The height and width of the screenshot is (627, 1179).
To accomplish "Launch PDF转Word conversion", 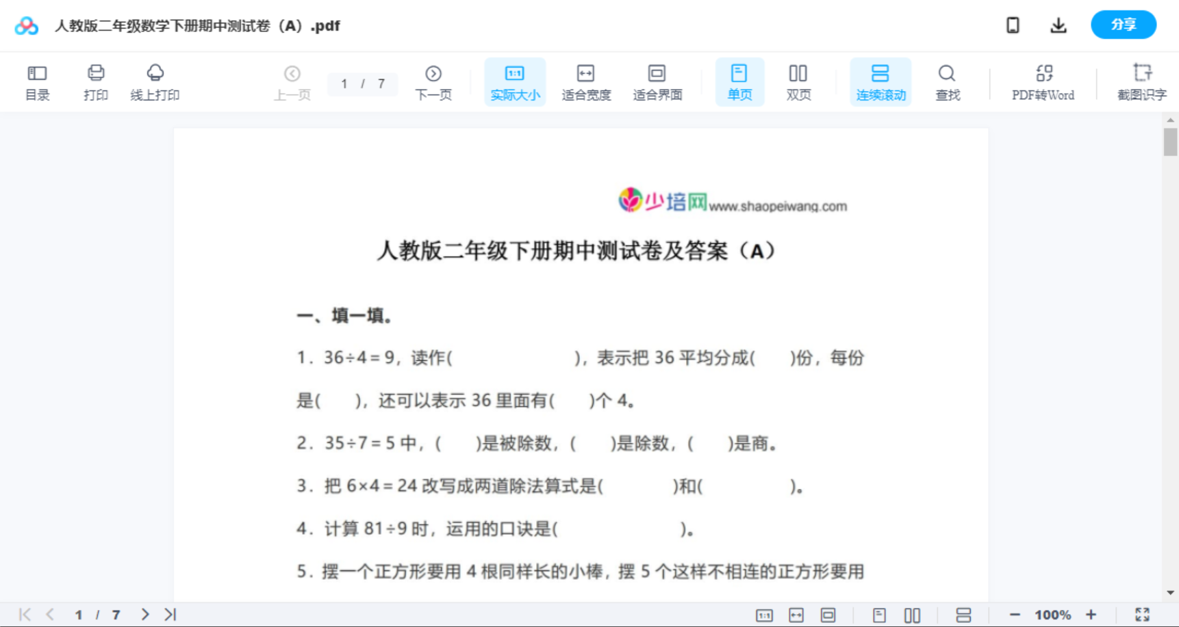I will click(1043, 81).
